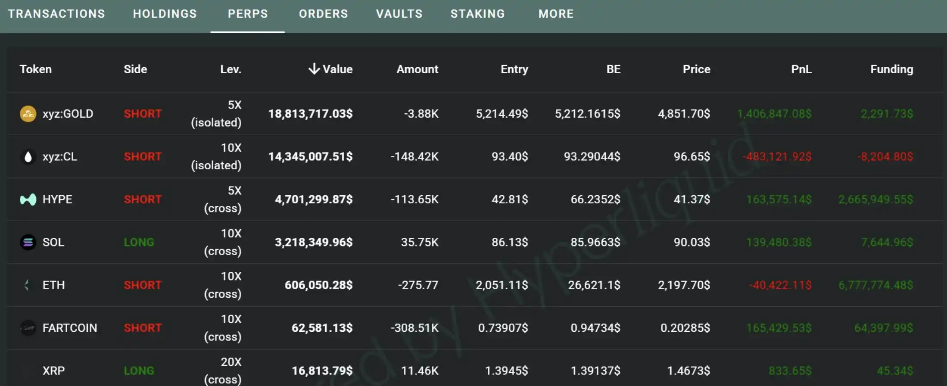Go to the Vaults tab
The height and width of the screenshot is (386, 947).
click(x=399, y=14)
